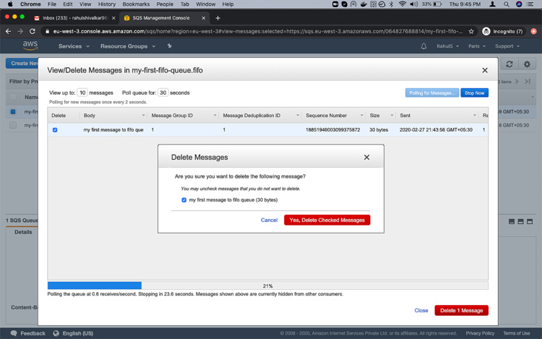Click the polling progress bar
Viewport: 542px width, 339px height.
[x=267, y=286]
